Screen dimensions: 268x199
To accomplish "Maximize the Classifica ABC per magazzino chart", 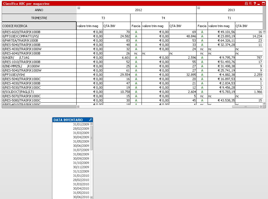I will click(x=263, y=3).
